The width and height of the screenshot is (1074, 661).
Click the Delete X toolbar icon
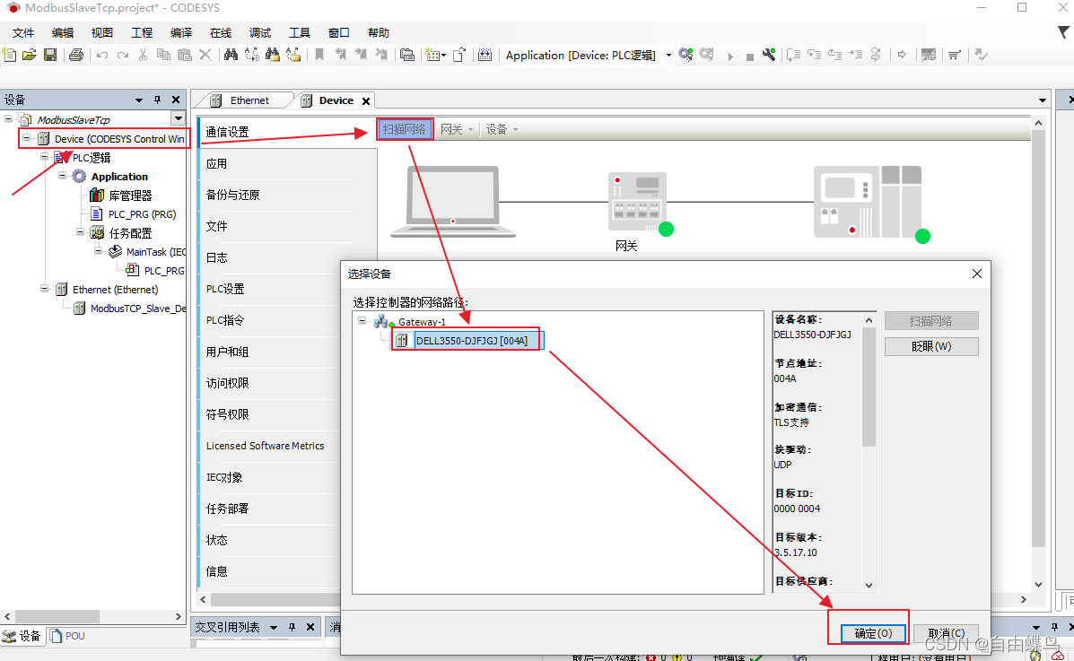[x=205, y=55]
